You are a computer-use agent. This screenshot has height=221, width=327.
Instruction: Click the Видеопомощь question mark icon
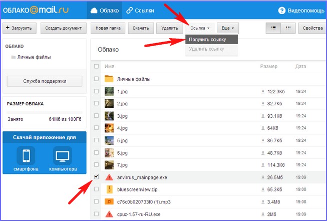tap(281, 11)
